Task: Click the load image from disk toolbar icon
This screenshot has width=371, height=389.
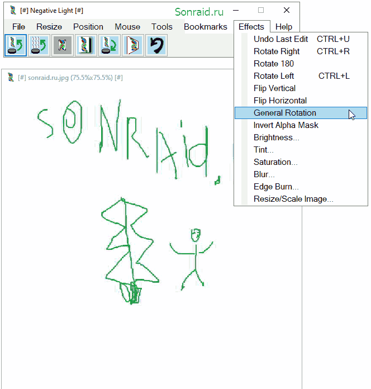Action: [x=16, y=45]
